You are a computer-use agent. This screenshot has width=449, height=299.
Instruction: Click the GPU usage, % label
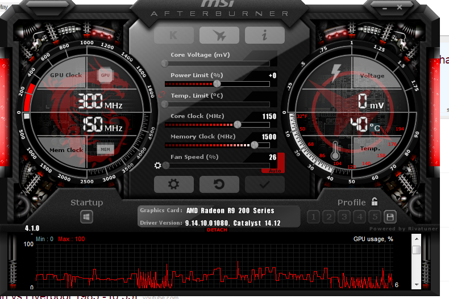(x=373, y=239)
